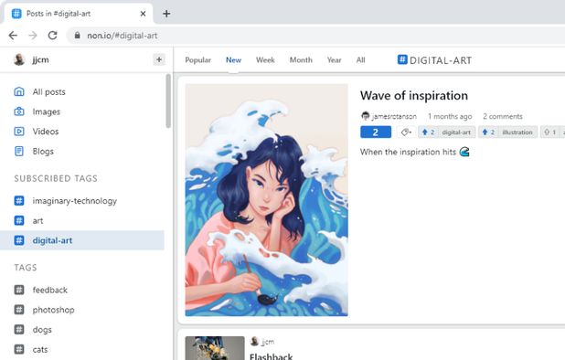Open Images in sidebar

pyautogui.click(x=46, y=111)
